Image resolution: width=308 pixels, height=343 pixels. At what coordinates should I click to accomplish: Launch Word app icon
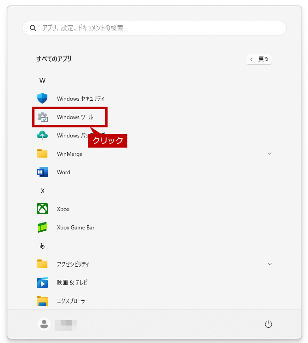(42, 172)
